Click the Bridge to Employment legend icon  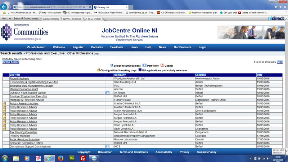pos(112,65)
